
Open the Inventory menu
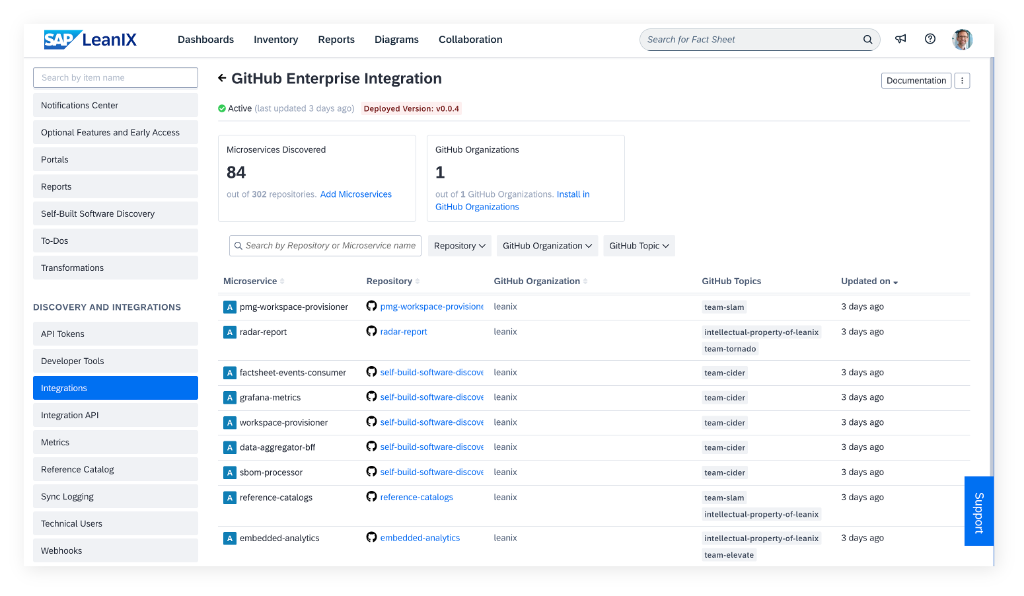click(275, 40)
